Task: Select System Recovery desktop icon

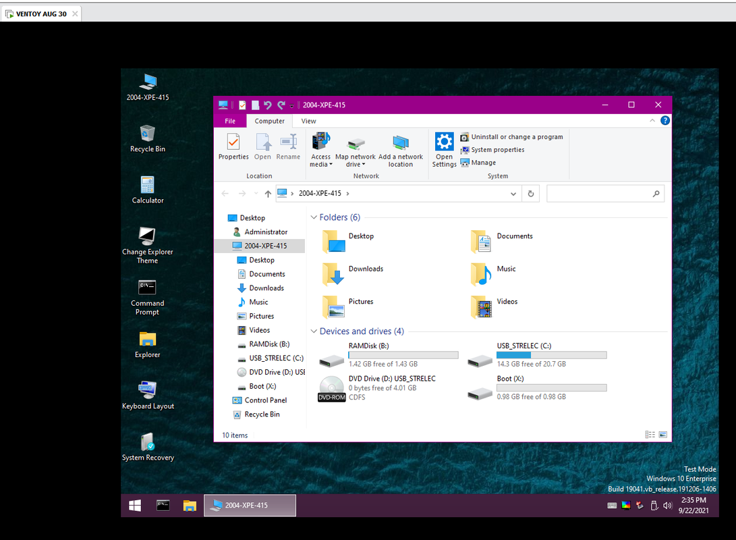Action: (148, 448)
